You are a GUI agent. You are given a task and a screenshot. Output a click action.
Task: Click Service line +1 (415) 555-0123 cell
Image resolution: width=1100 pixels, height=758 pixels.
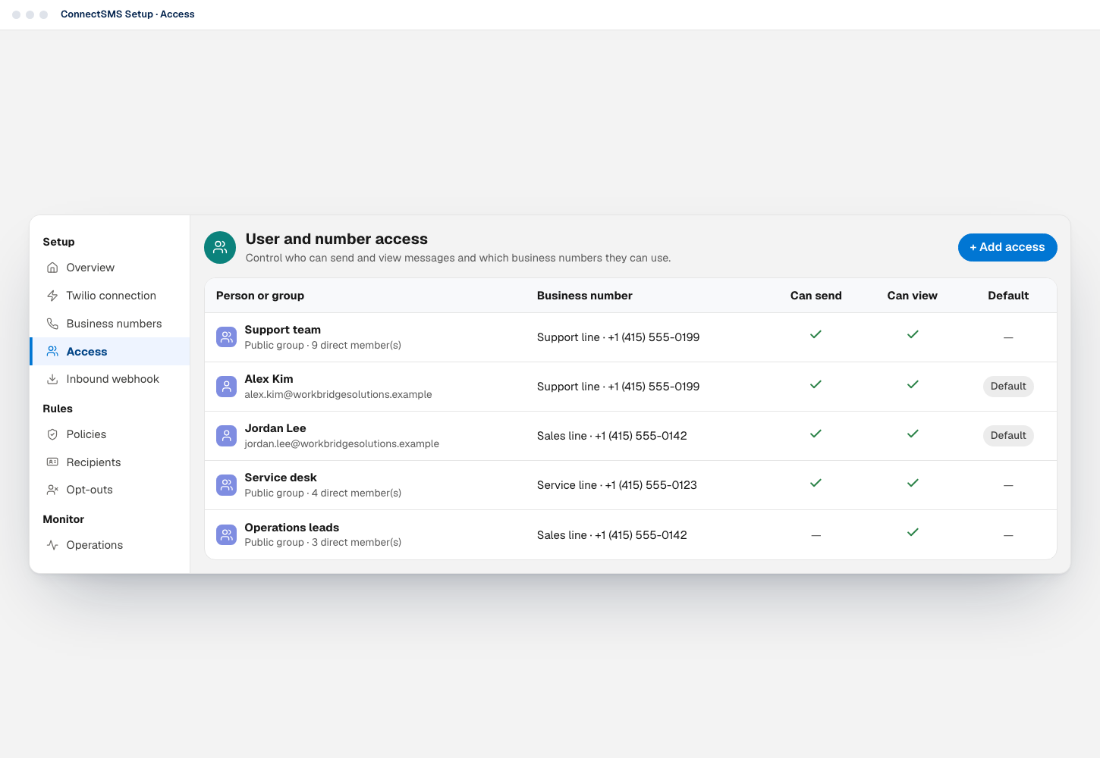coord(617,485)
